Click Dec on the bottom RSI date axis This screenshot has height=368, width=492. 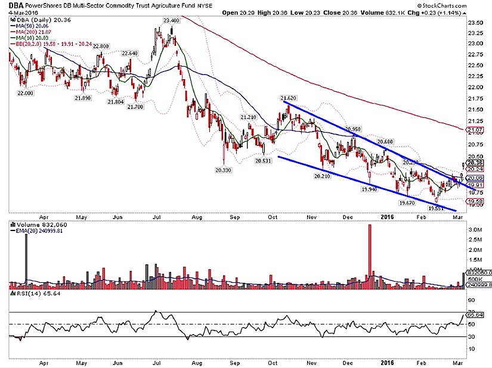(348, 363)
